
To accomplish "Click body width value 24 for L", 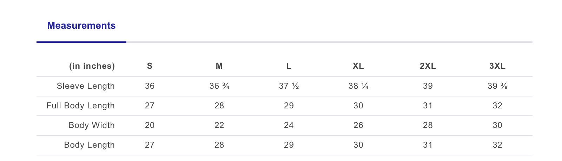I will pos(289,125).
